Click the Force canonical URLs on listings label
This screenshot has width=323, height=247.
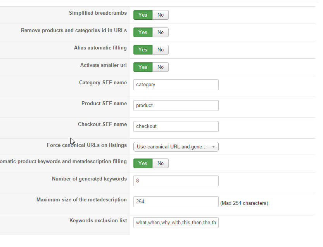[87, 145]
